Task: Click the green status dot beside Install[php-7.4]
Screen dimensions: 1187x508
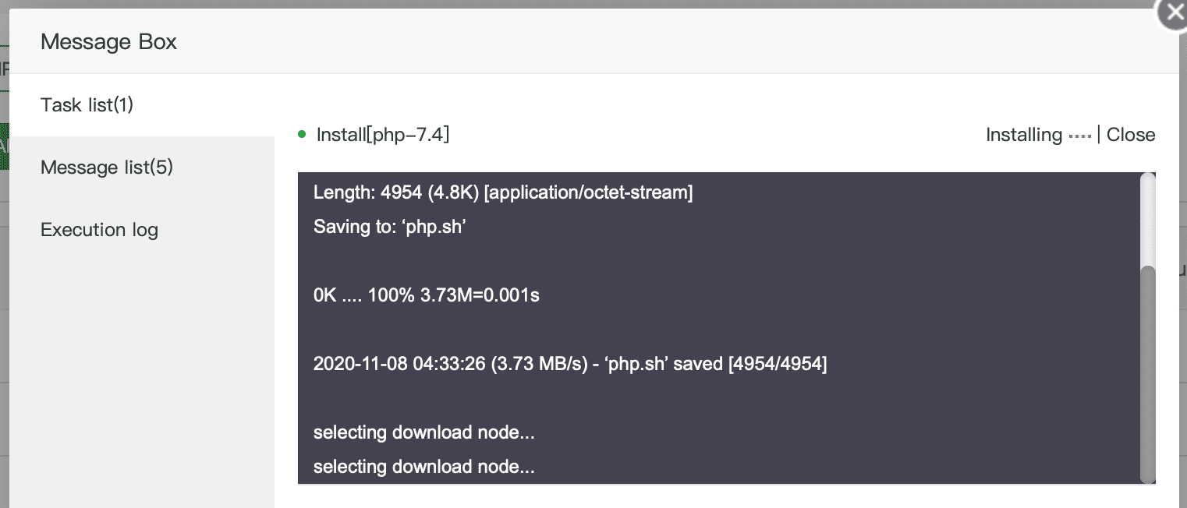Action: click(x=303, y=132)
